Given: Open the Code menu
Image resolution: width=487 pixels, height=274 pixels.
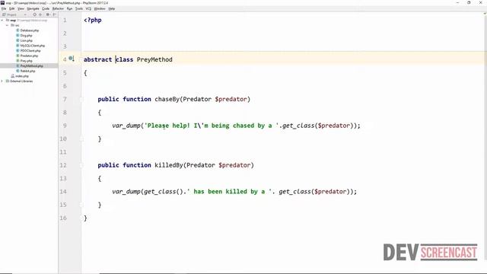Looking at the screenshot, I should [x=46, y=8].
